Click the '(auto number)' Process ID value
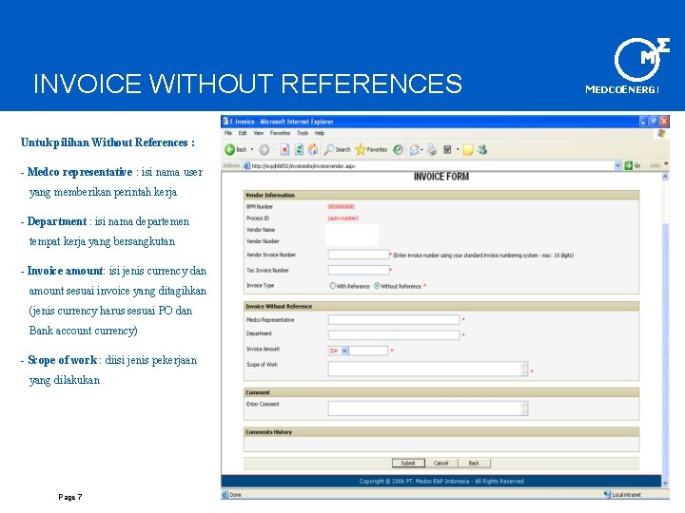 (x=342, y=218)
